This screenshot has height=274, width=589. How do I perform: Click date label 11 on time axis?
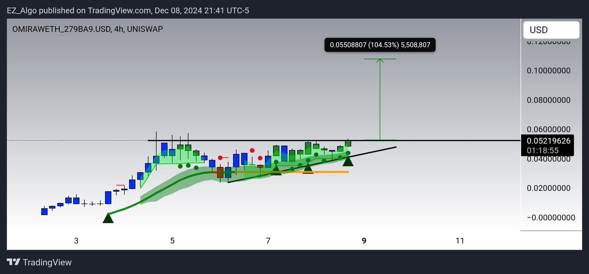(460, 241)
